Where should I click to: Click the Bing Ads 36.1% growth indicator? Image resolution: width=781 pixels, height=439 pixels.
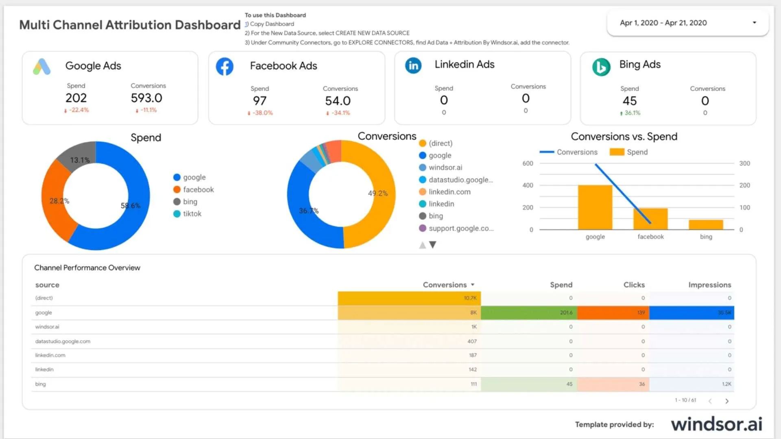click(630, 113)
